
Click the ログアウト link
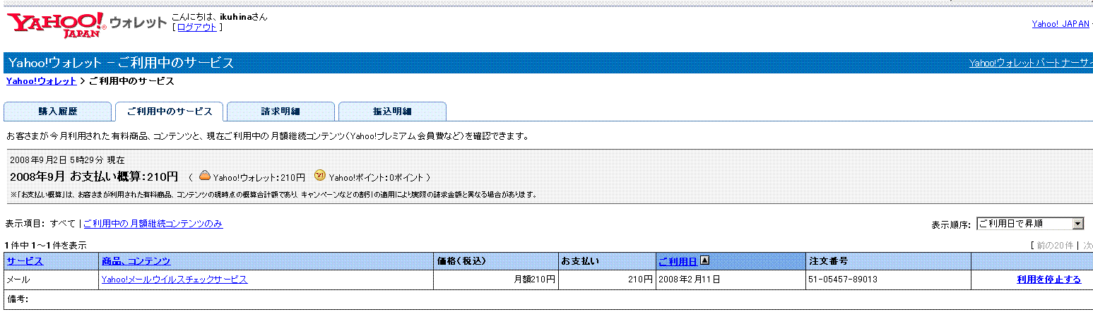[197, 27]
